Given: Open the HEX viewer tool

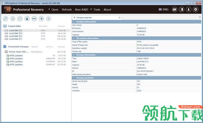Looking at the screenshot, I should [x=34, y=19].
